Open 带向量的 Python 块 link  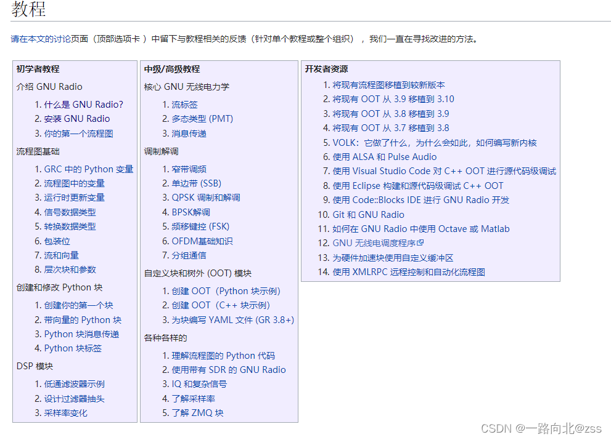83,320
